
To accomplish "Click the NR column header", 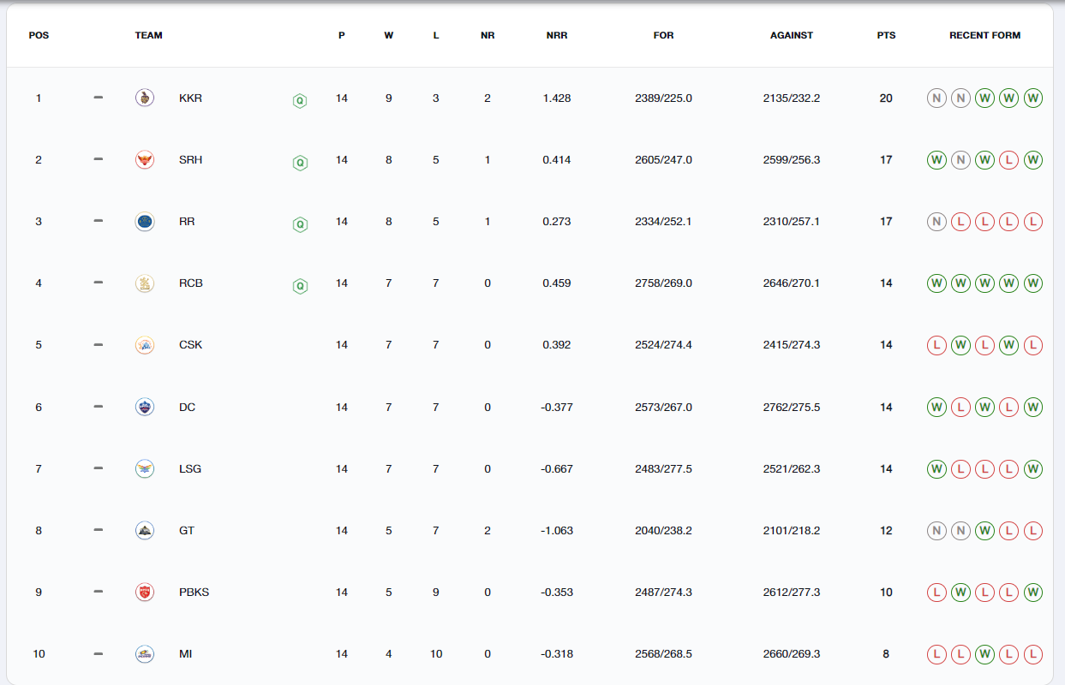I will click(x=488, y=36).
